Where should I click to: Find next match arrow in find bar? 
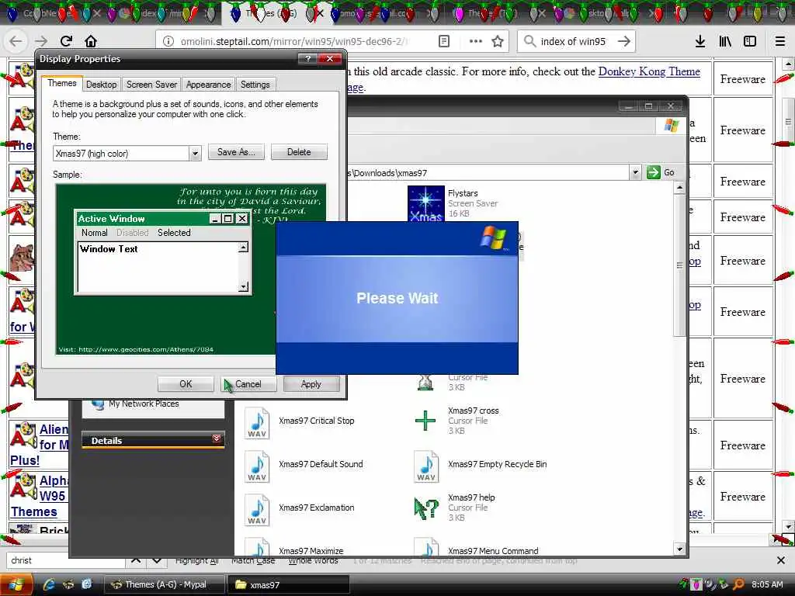pos(157,560)
